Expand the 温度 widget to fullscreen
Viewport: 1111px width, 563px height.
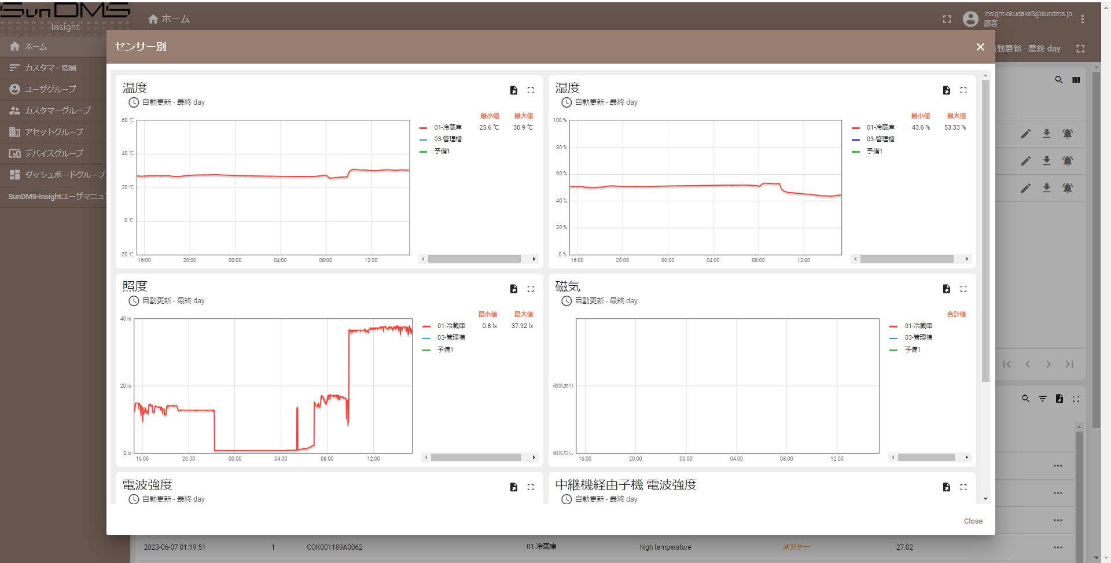tap(531, 90)
